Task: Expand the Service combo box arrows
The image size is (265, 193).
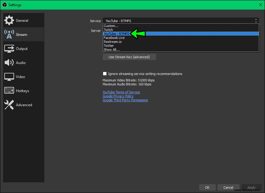Action: tap(256, 21)
